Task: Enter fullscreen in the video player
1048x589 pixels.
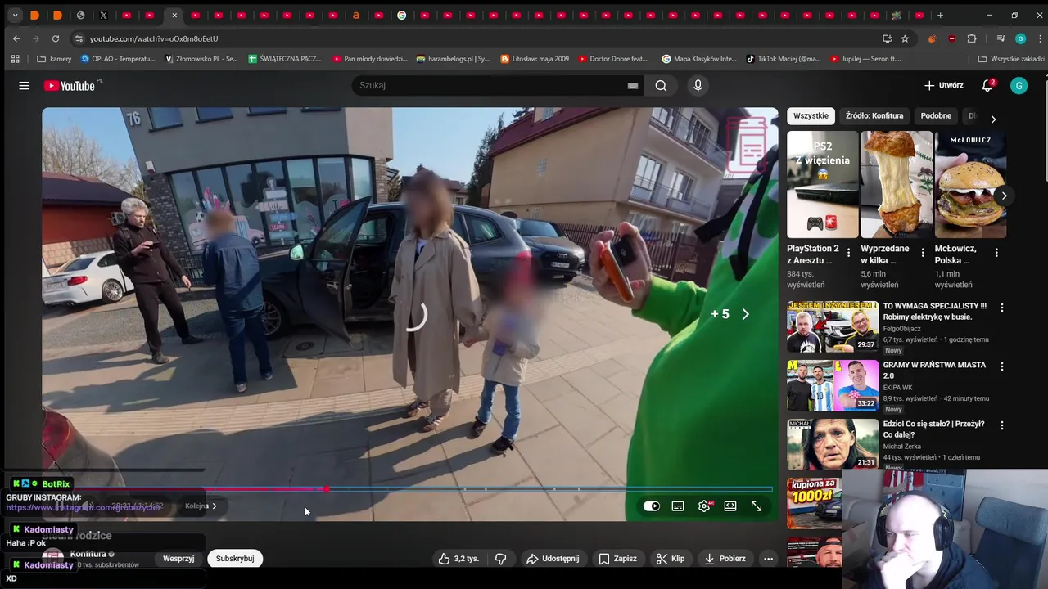Action: click(x=757, y=506)
